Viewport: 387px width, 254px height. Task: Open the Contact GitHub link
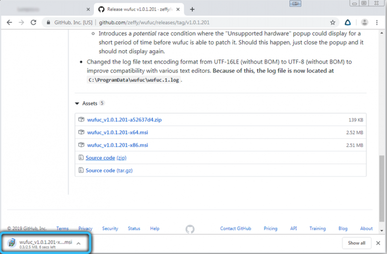click(x=236, y=228)
